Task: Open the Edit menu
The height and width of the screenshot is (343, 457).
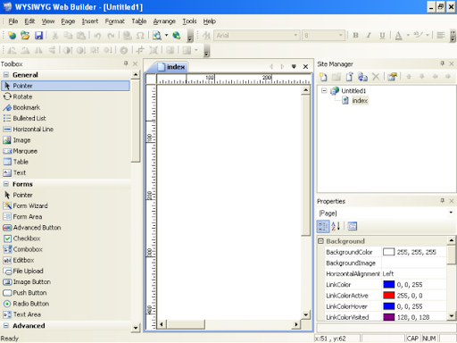Action: point(29,21)
